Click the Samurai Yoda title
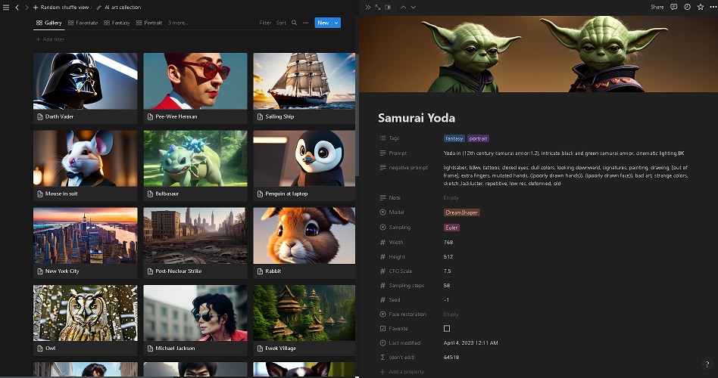The height and width of the screenshot is (378, 718). [417, 118]
